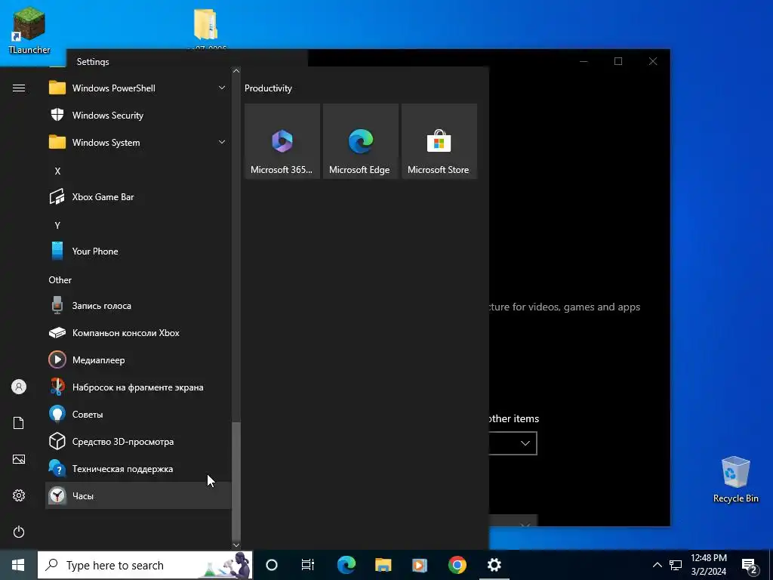Open the network icon in system tray
This screenshot has width=773, height=580.
point(676,565)
